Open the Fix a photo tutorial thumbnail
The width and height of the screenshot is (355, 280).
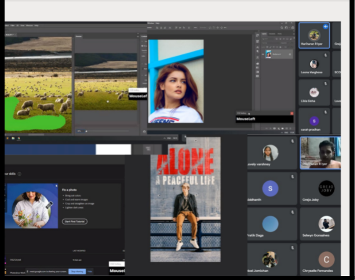[31, 206]
